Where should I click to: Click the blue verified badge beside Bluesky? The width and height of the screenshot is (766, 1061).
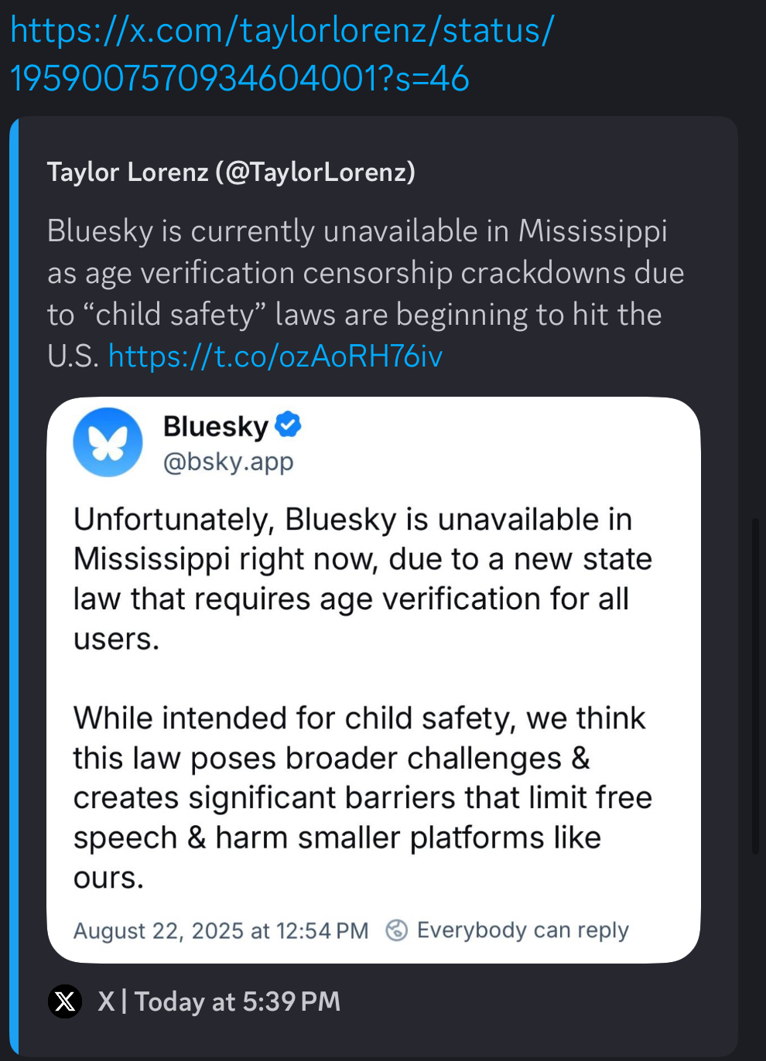point(288,425)
